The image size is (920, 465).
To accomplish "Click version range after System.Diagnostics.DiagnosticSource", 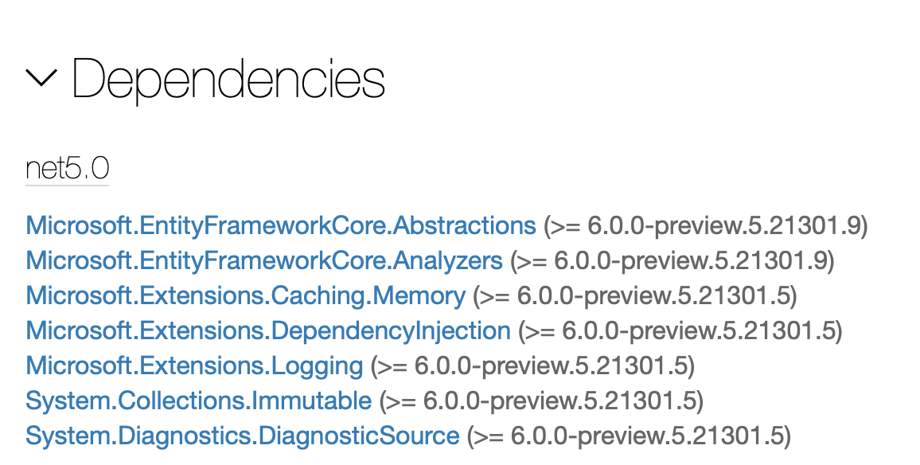I will tap(629, 436).
